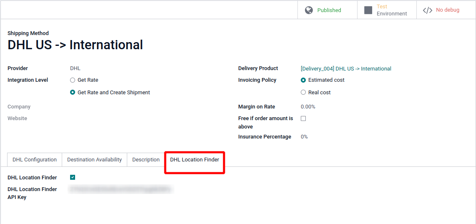Click the Margin on Rate 0.00% value
476x224 pixels.
308,107
